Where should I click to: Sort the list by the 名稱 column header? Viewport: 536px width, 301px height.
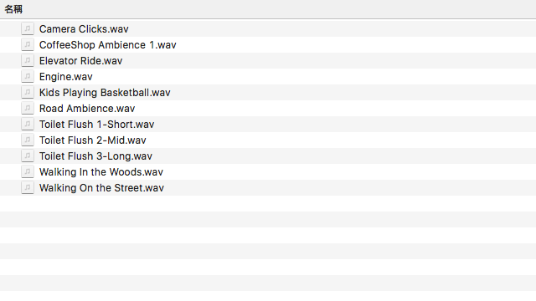pyautogui.click(x=13, y=9)
